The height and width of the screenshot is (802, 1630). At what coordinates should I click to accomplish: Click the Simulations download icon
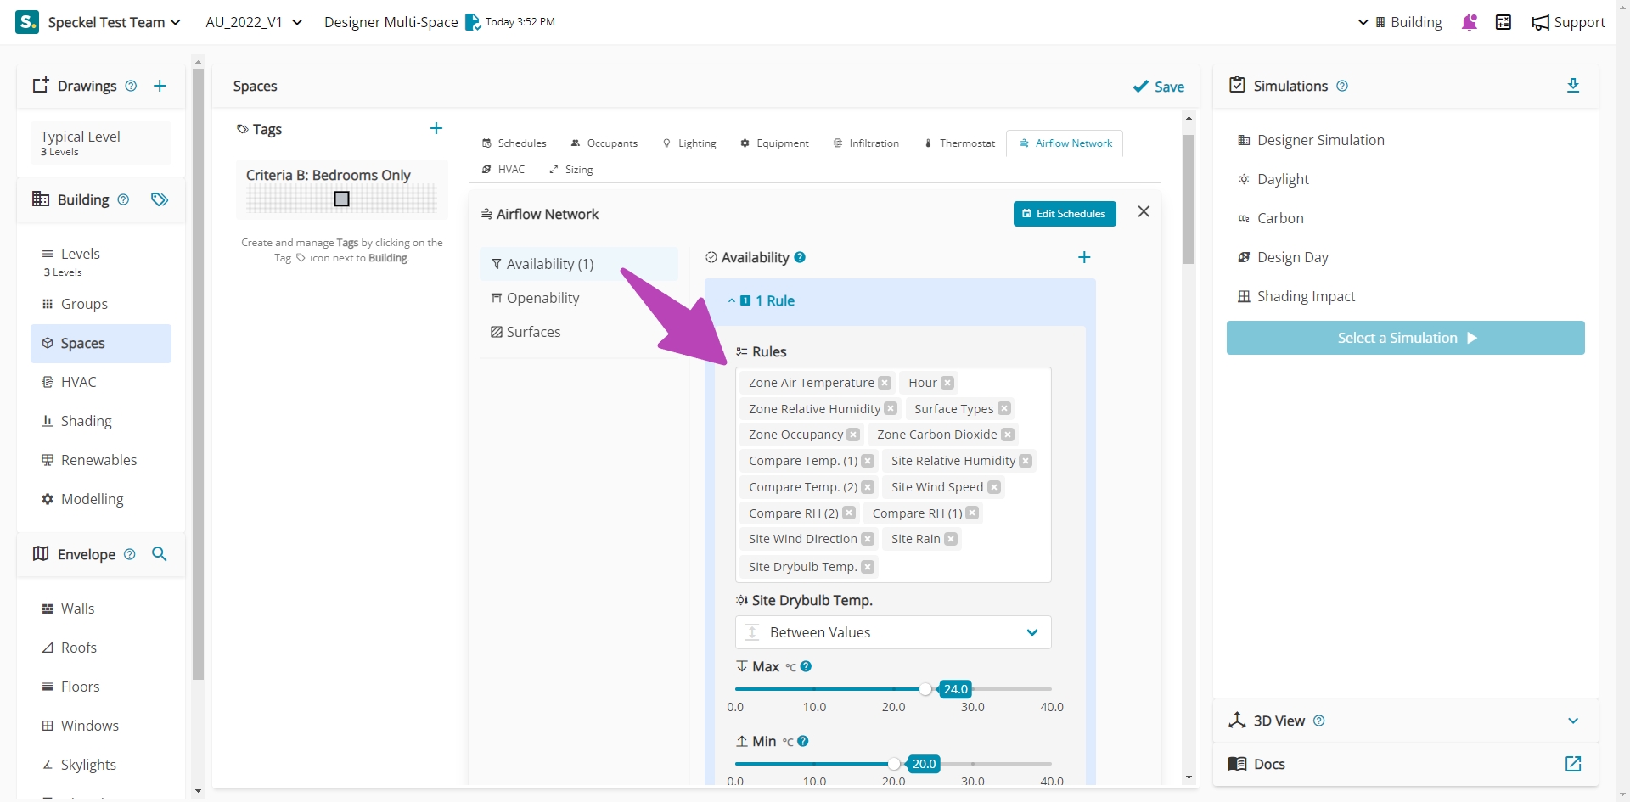pos(1572,86)
